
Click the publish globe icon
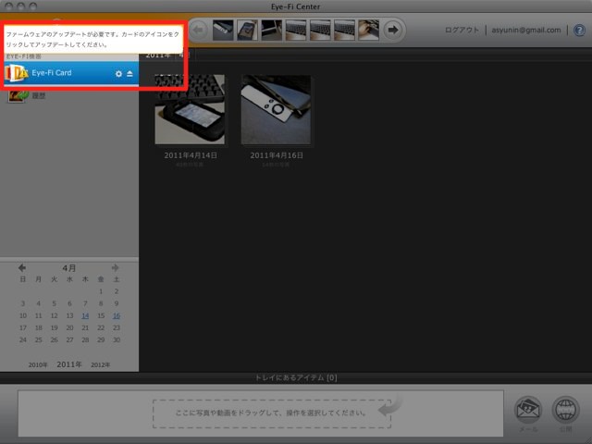click(x=565, y=410)
